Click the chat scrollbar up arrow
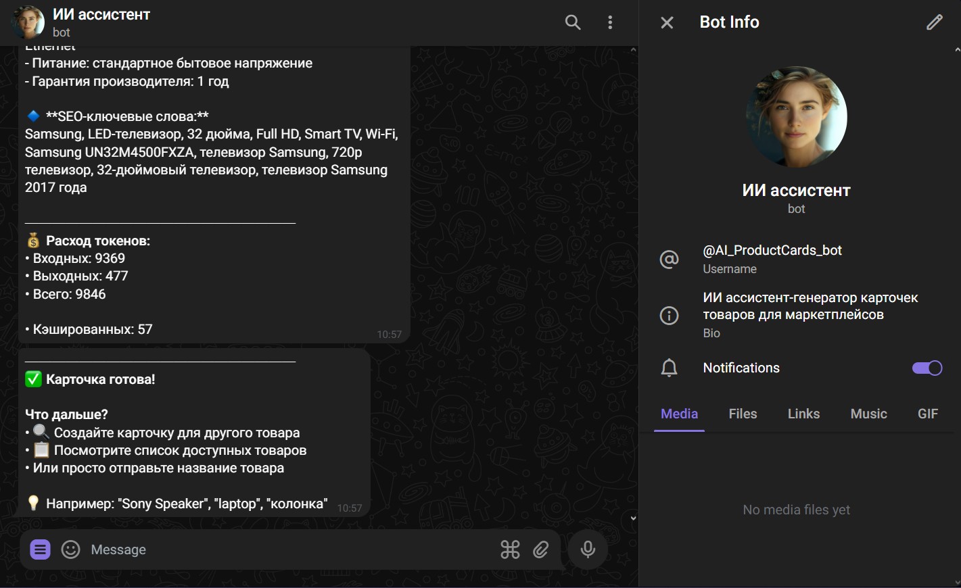The image size is (961, 588). [633, 49]
